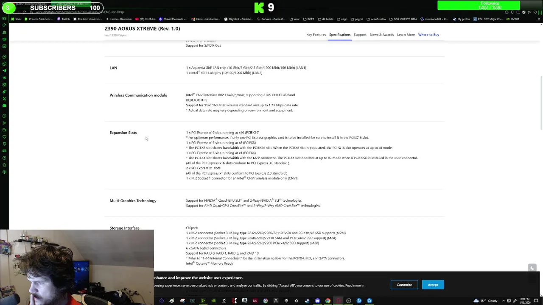543x305 pixels.
Task: Switch to the Key Features tab
Action: coord(316,35)
